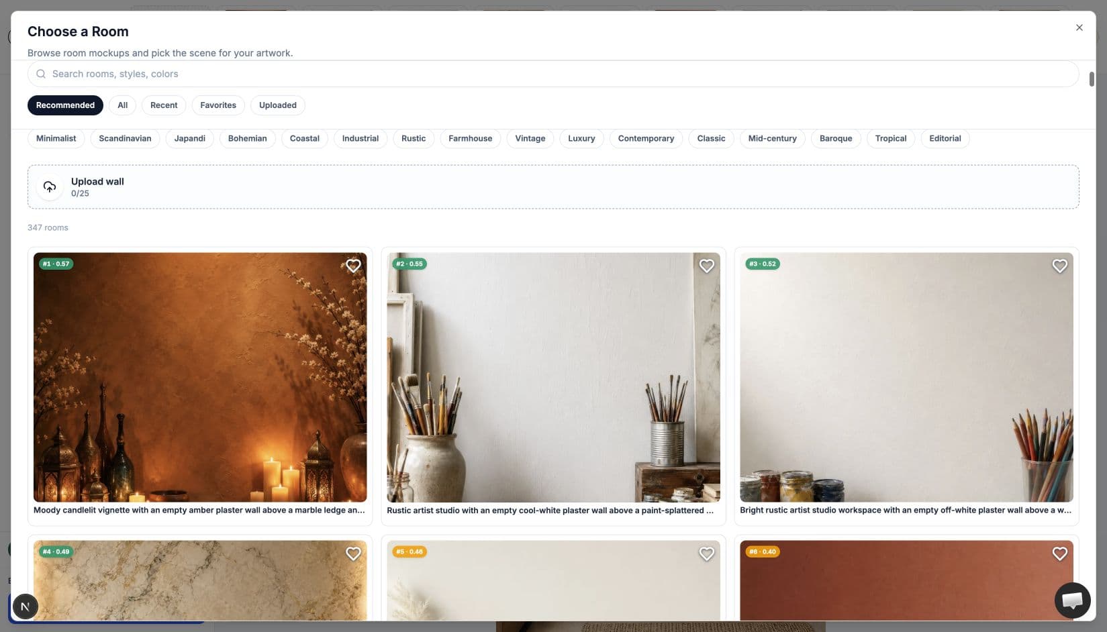Open the Recent tab
This screenshot has width=1107, height=632.
click(x=164, y=105)
